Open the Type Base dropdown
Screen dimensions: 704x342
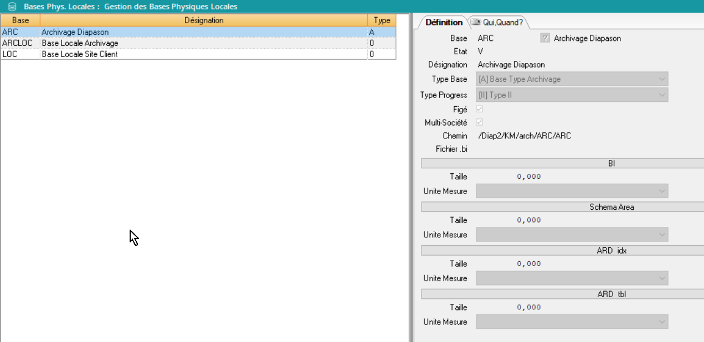tap(572, 79)
